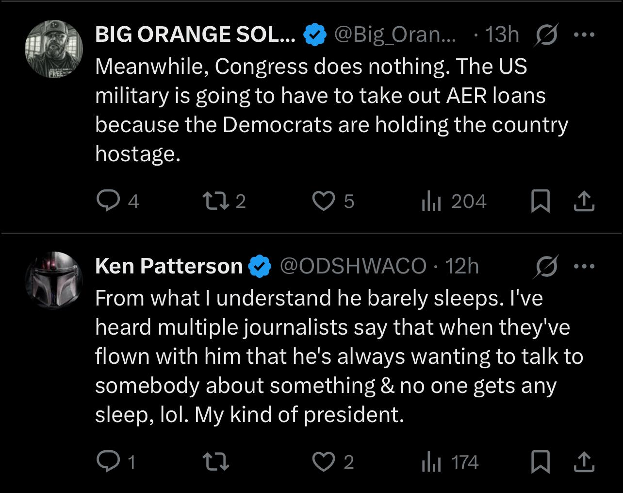Screen dimensions: 623x493
Task: Open Grok icon on first tweet
Action: [545, 34]
